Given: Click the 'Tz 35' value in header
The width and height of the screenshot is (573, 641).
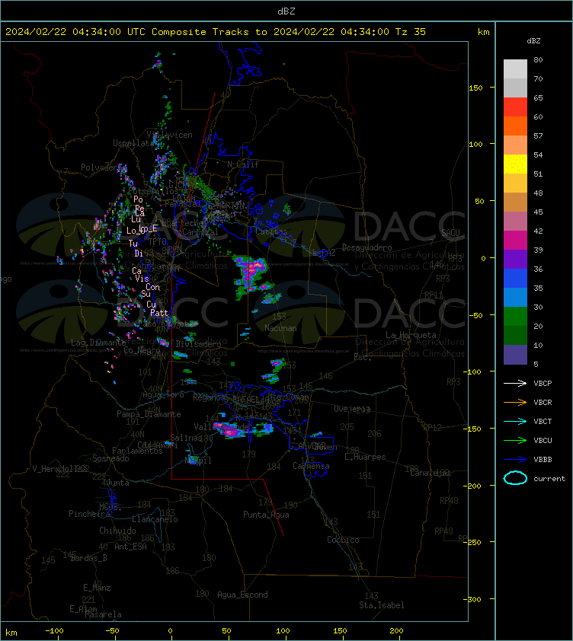Looking at the screenshot, I should click(x=411, y=31).
